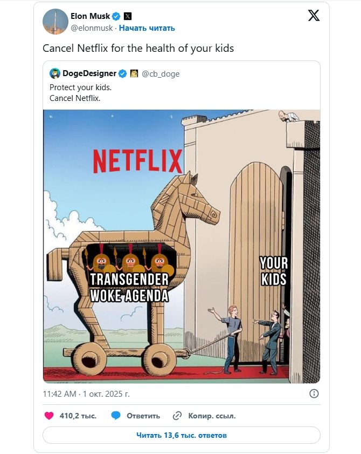Click DogeDesigner's verified checkmark badge

[122, 73]
